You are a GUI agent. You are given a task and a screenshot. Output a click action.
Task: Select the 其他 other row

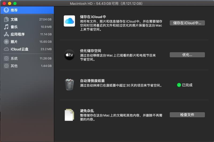point(27,66)
